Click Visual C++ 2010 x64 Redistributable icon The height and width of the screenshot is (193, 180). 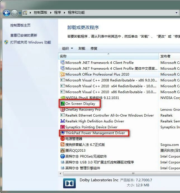(x=63, y=86)
